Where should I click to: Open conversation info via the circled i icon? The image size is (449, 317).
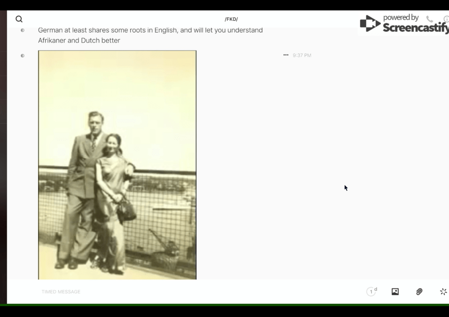[x=445, y=19]
